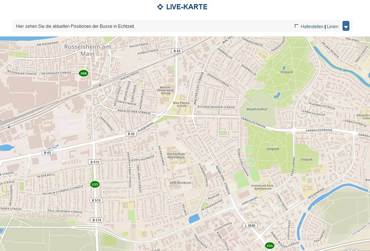Click the LIVE-KARTE page heading

[x=186, y=7]
